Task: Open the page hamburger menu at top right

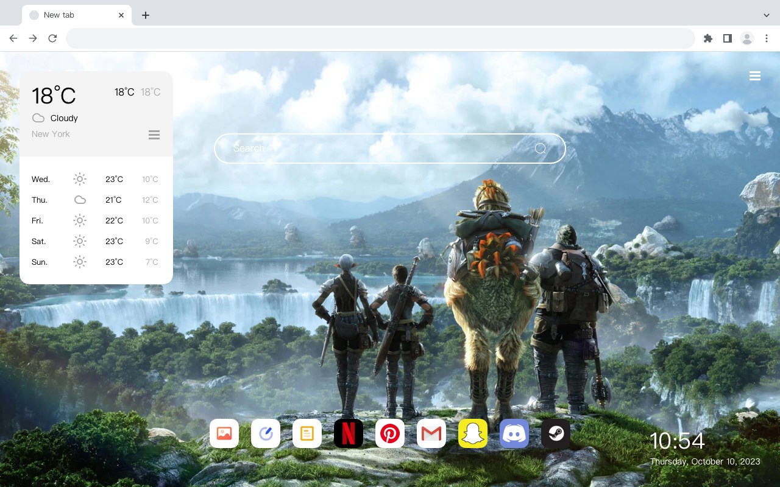Action: point(755,76)
